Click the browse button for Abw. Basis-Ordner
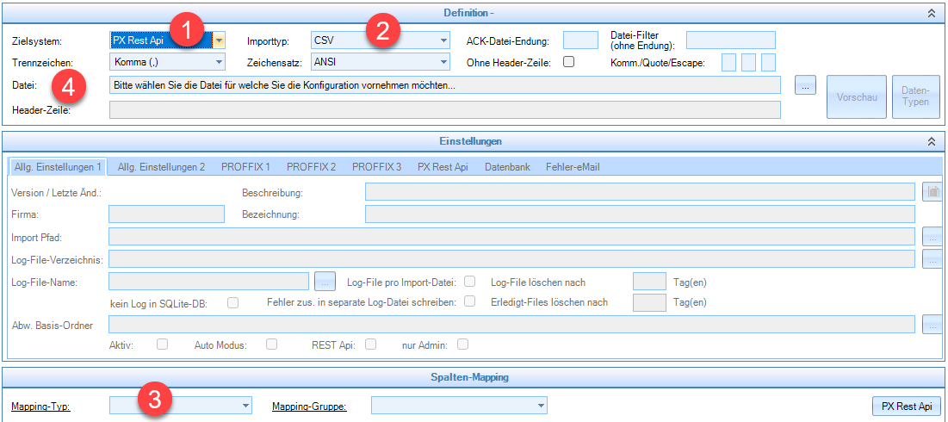Viewport: 948px width, 422px height. click(x=932, y=325)
